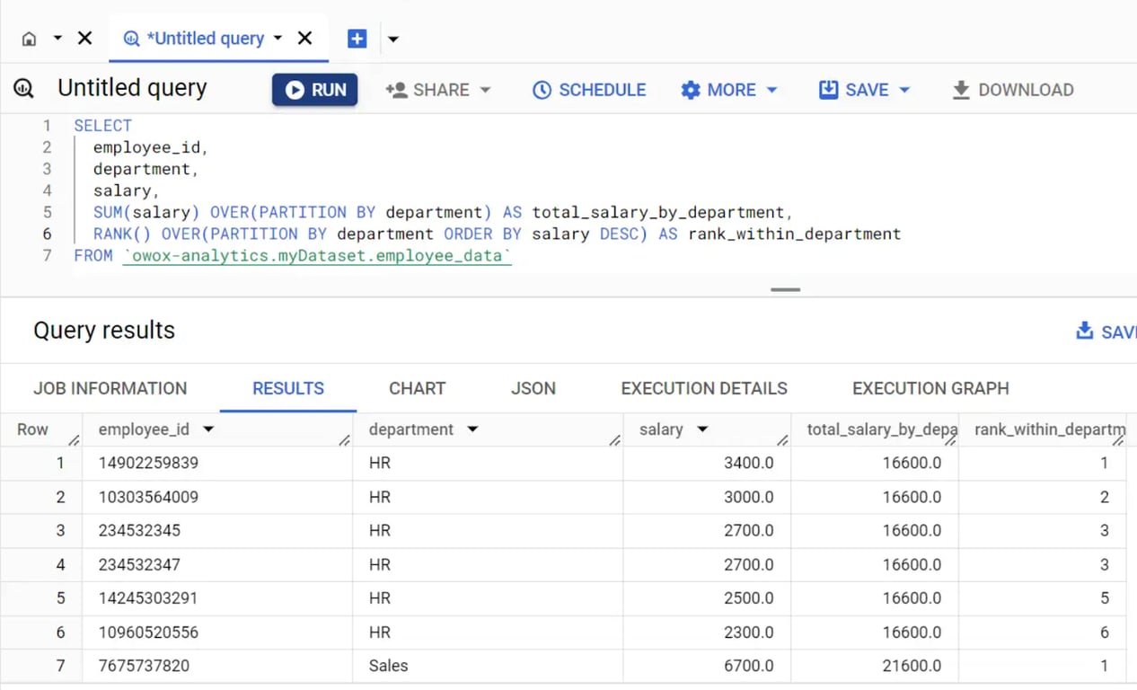Open dropdown next to new tab plus button
Screen dimensions: 1137x690
click(x=392, y=40)
